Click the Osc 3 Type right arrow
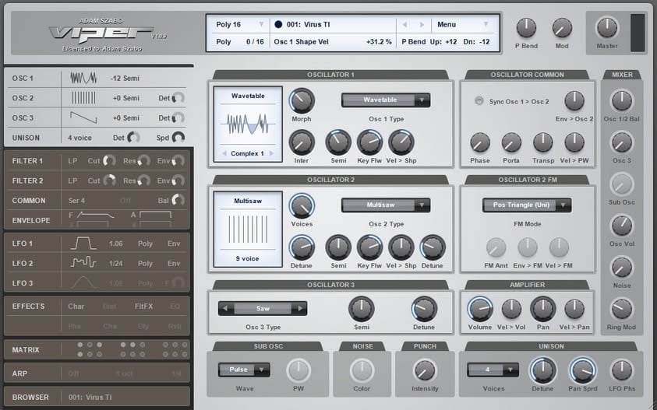Screen dimensions: 657x410 [300, 308]
